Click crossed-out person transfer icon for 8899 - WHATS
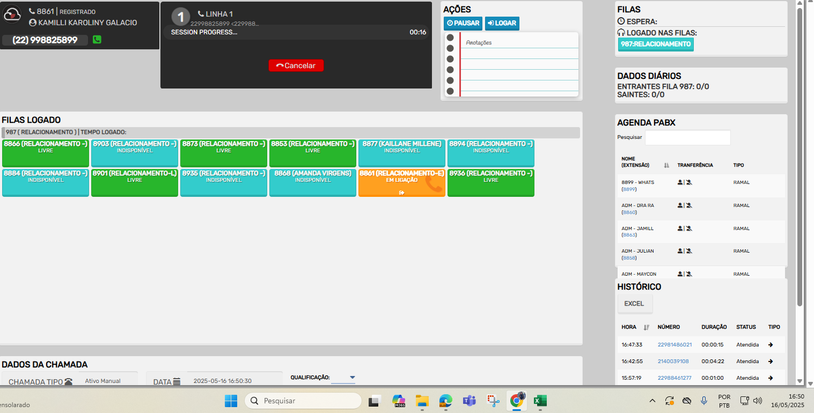 click(689, 183)
